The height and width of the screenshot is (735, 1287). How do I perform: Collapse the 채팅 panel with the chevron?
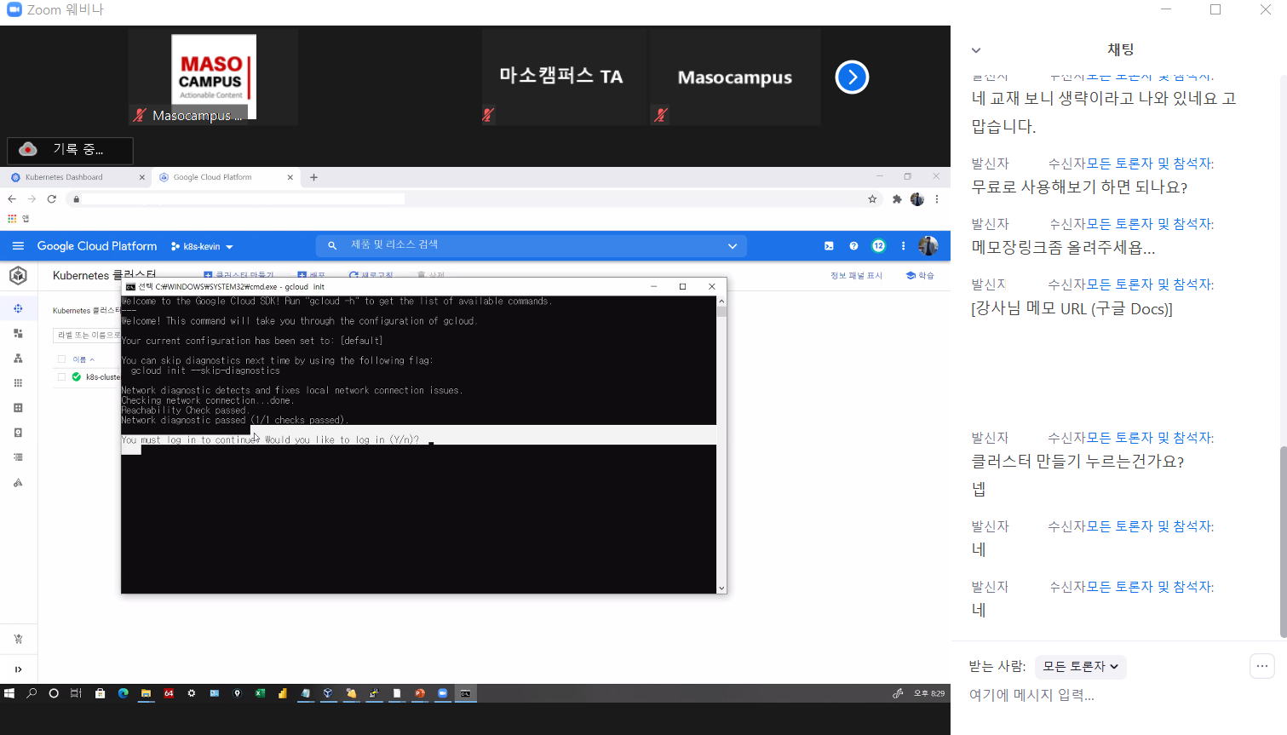click(x=976, y=50)
